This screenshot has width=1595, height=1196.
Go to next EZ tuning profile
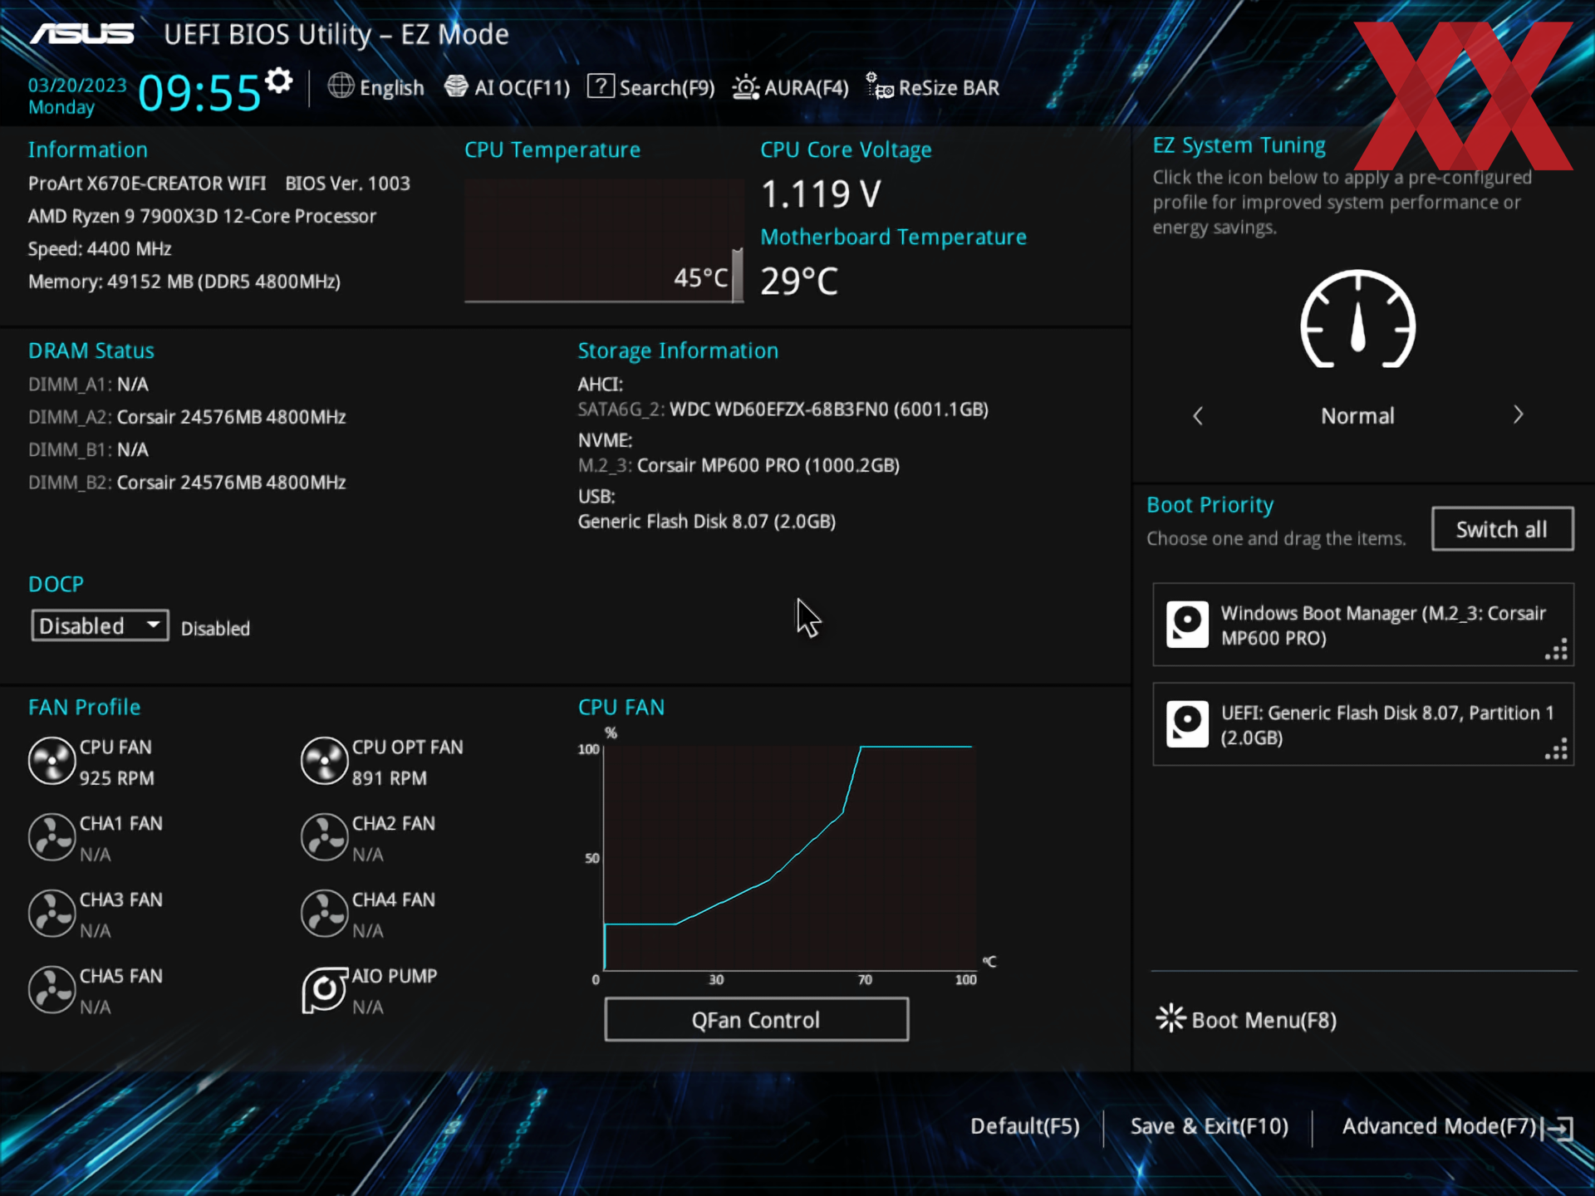point(1518,414)
